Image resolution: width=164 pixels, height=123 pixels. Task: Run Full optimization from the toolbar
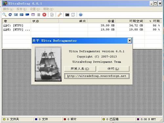pyautogui.click(x=27, y=14)
